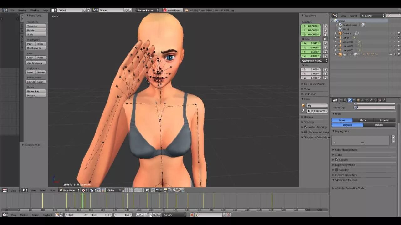Click the Insert keyframes button

coord(30,72)
